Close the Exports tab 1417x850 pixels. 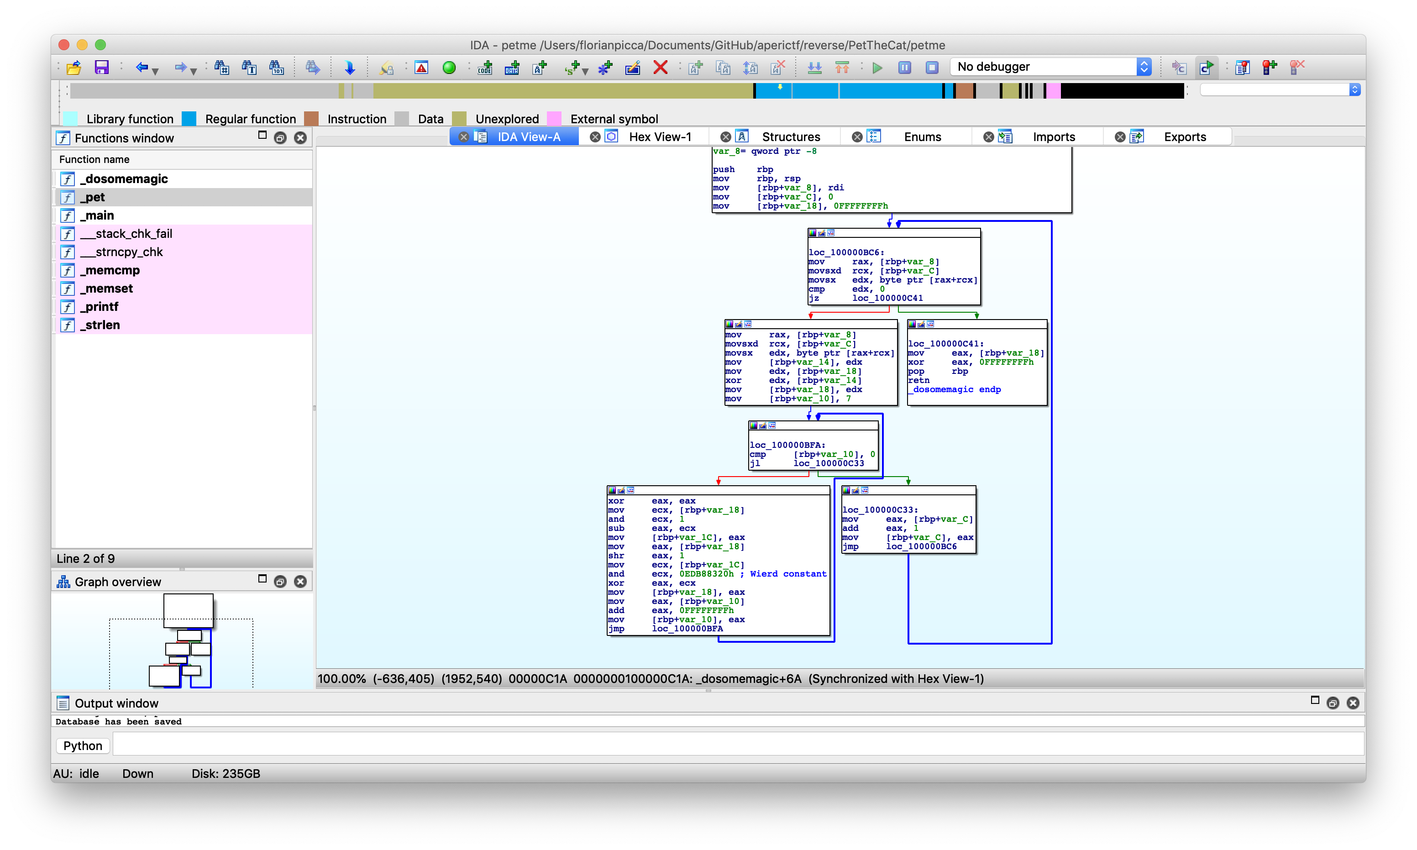point(1120,137)
